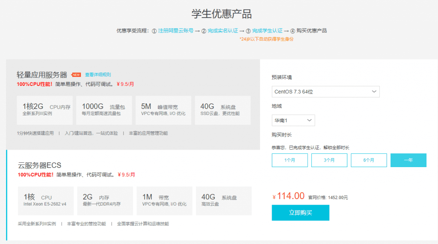Click the 地域 label
438x244 pixels.
[277, 106]
